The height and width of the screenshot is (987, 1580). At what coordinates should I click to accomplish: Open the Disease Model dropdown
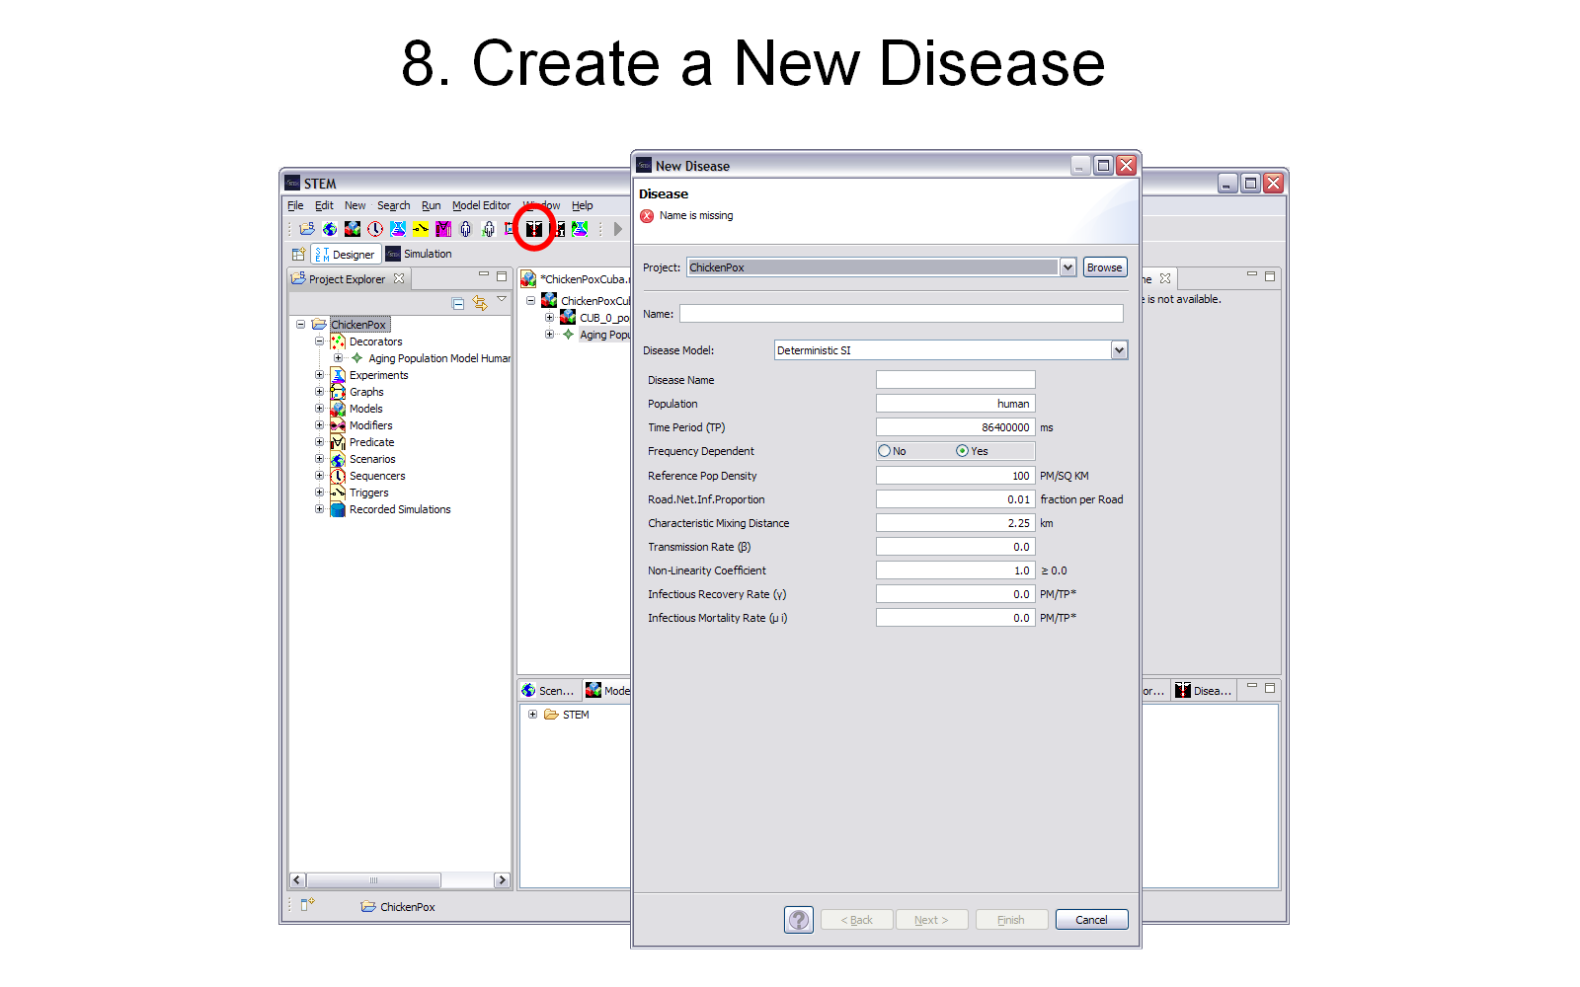pos(1119,350)
